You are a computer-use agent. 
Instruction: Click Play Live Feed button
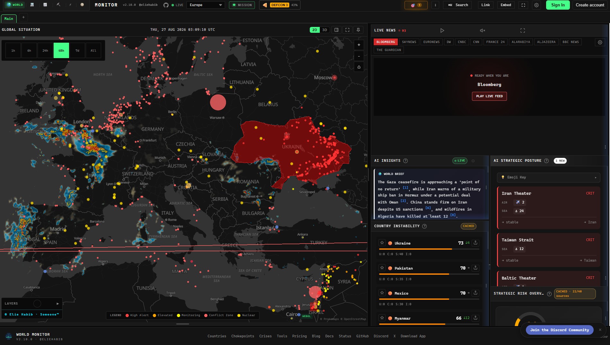pyautogui.click(x=489, y=96)
